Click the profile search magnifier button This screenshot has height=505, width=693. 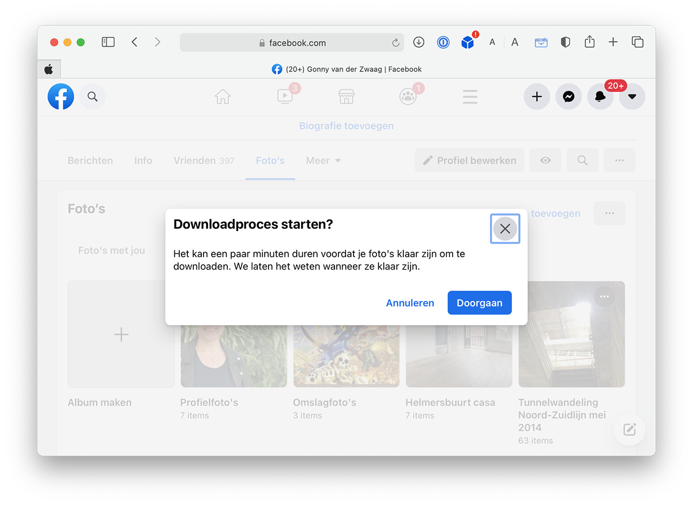tap(583, 160)
